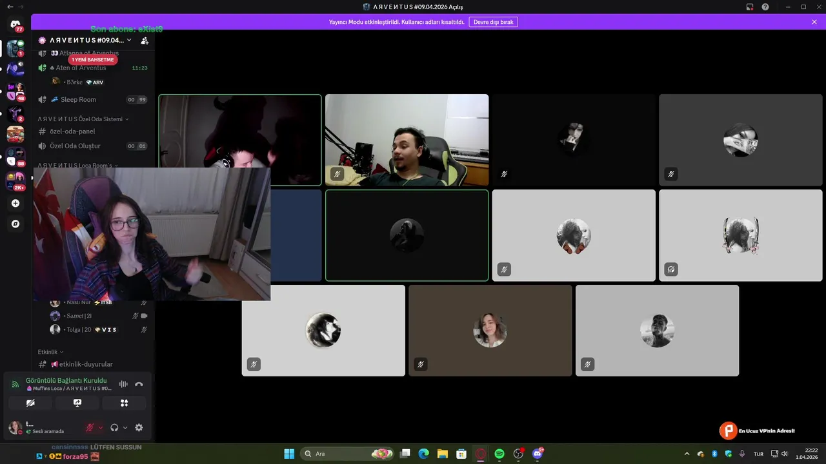Click the microphone tray icon
Viewport: 826px width, 464px height.
pyautogui.click(x=742, y=454)
